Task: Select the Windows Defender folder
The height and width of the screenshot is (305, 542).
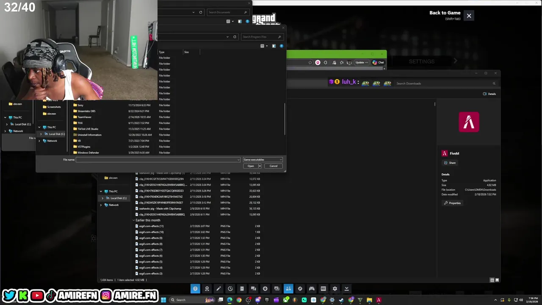Action: [88, 152]
